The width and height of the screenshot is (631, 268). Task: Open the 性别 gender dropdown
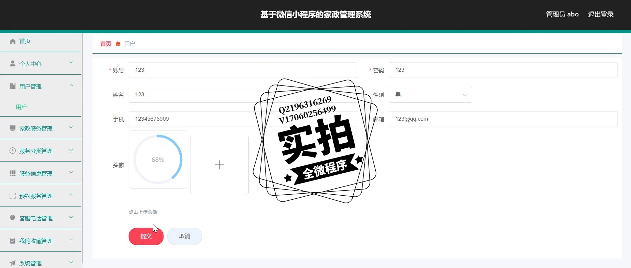[x=430, y=95]
